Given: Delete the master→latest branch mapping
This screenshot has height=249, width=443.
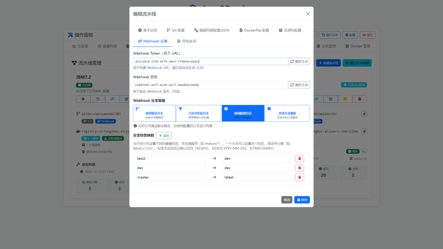Looking at the screenshot, I should click(299, 177).
